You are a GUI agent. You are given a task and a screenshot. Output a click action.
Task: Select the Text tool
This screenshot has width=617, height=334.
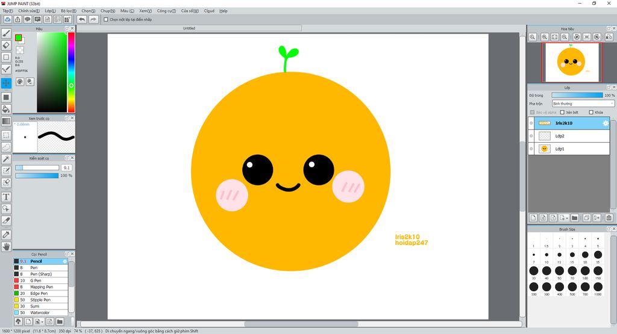pyautogui.click(x=6, y=197)
